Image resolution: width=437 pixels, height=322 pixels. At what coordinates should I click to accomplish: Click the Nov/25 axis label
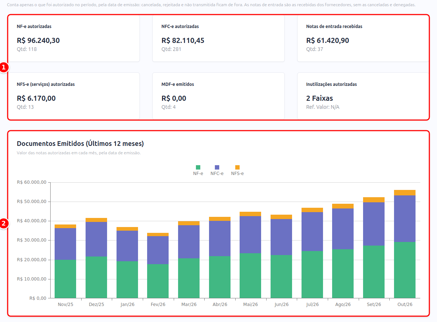point(66,305)
